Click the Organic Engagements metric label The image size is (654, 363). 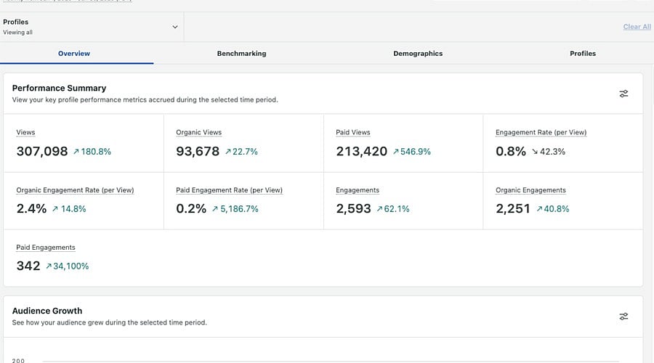click(530, 190)
